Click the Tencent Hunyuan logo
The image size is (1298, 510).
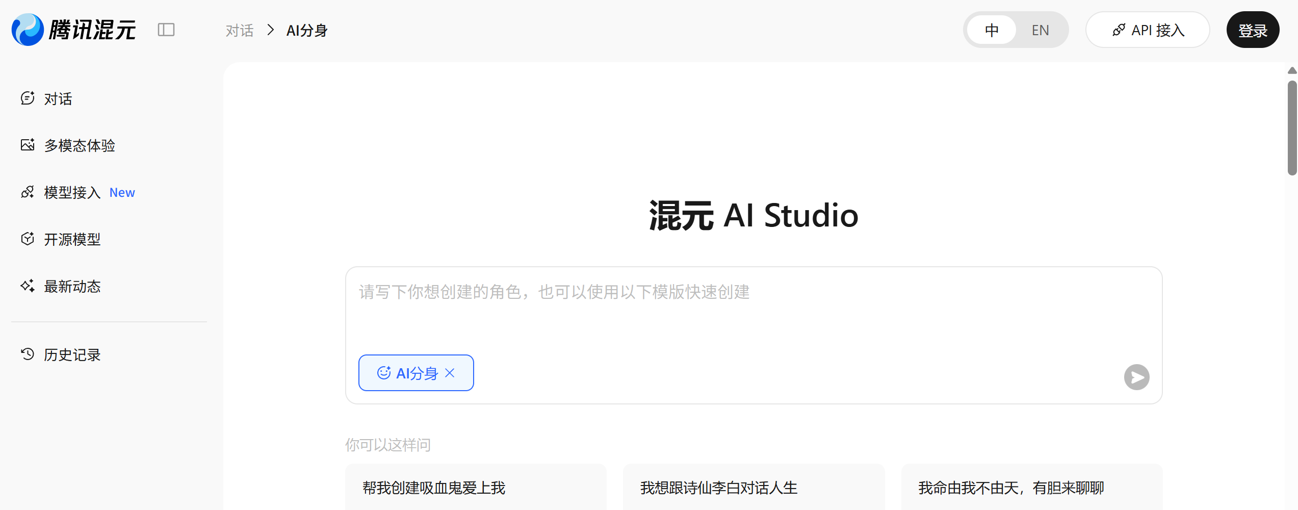74,30
